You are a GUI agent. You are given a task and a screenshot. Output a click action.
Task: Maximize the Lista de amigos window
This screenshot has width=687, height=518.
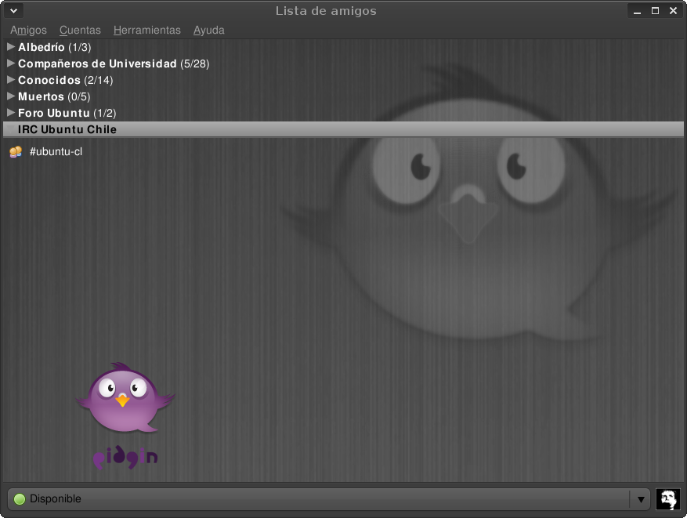(655, 11)
